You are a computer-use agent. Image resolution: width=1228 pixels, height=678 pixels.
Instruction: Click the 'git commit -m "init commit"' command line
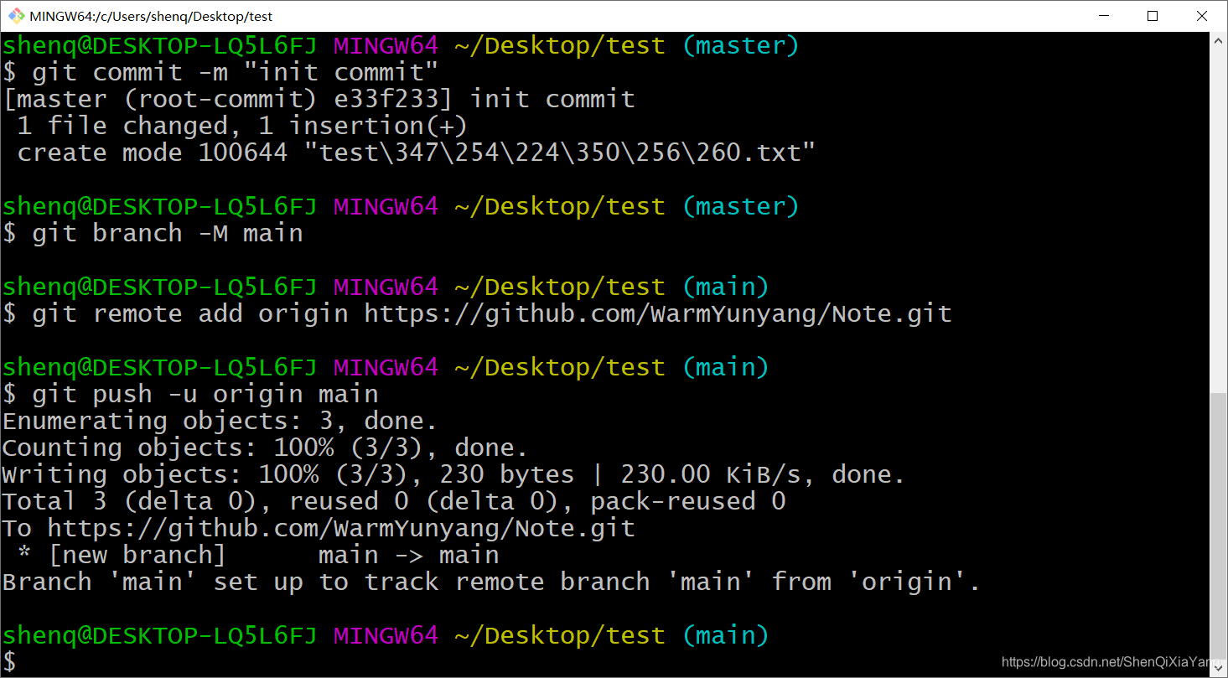coord(220,72)
